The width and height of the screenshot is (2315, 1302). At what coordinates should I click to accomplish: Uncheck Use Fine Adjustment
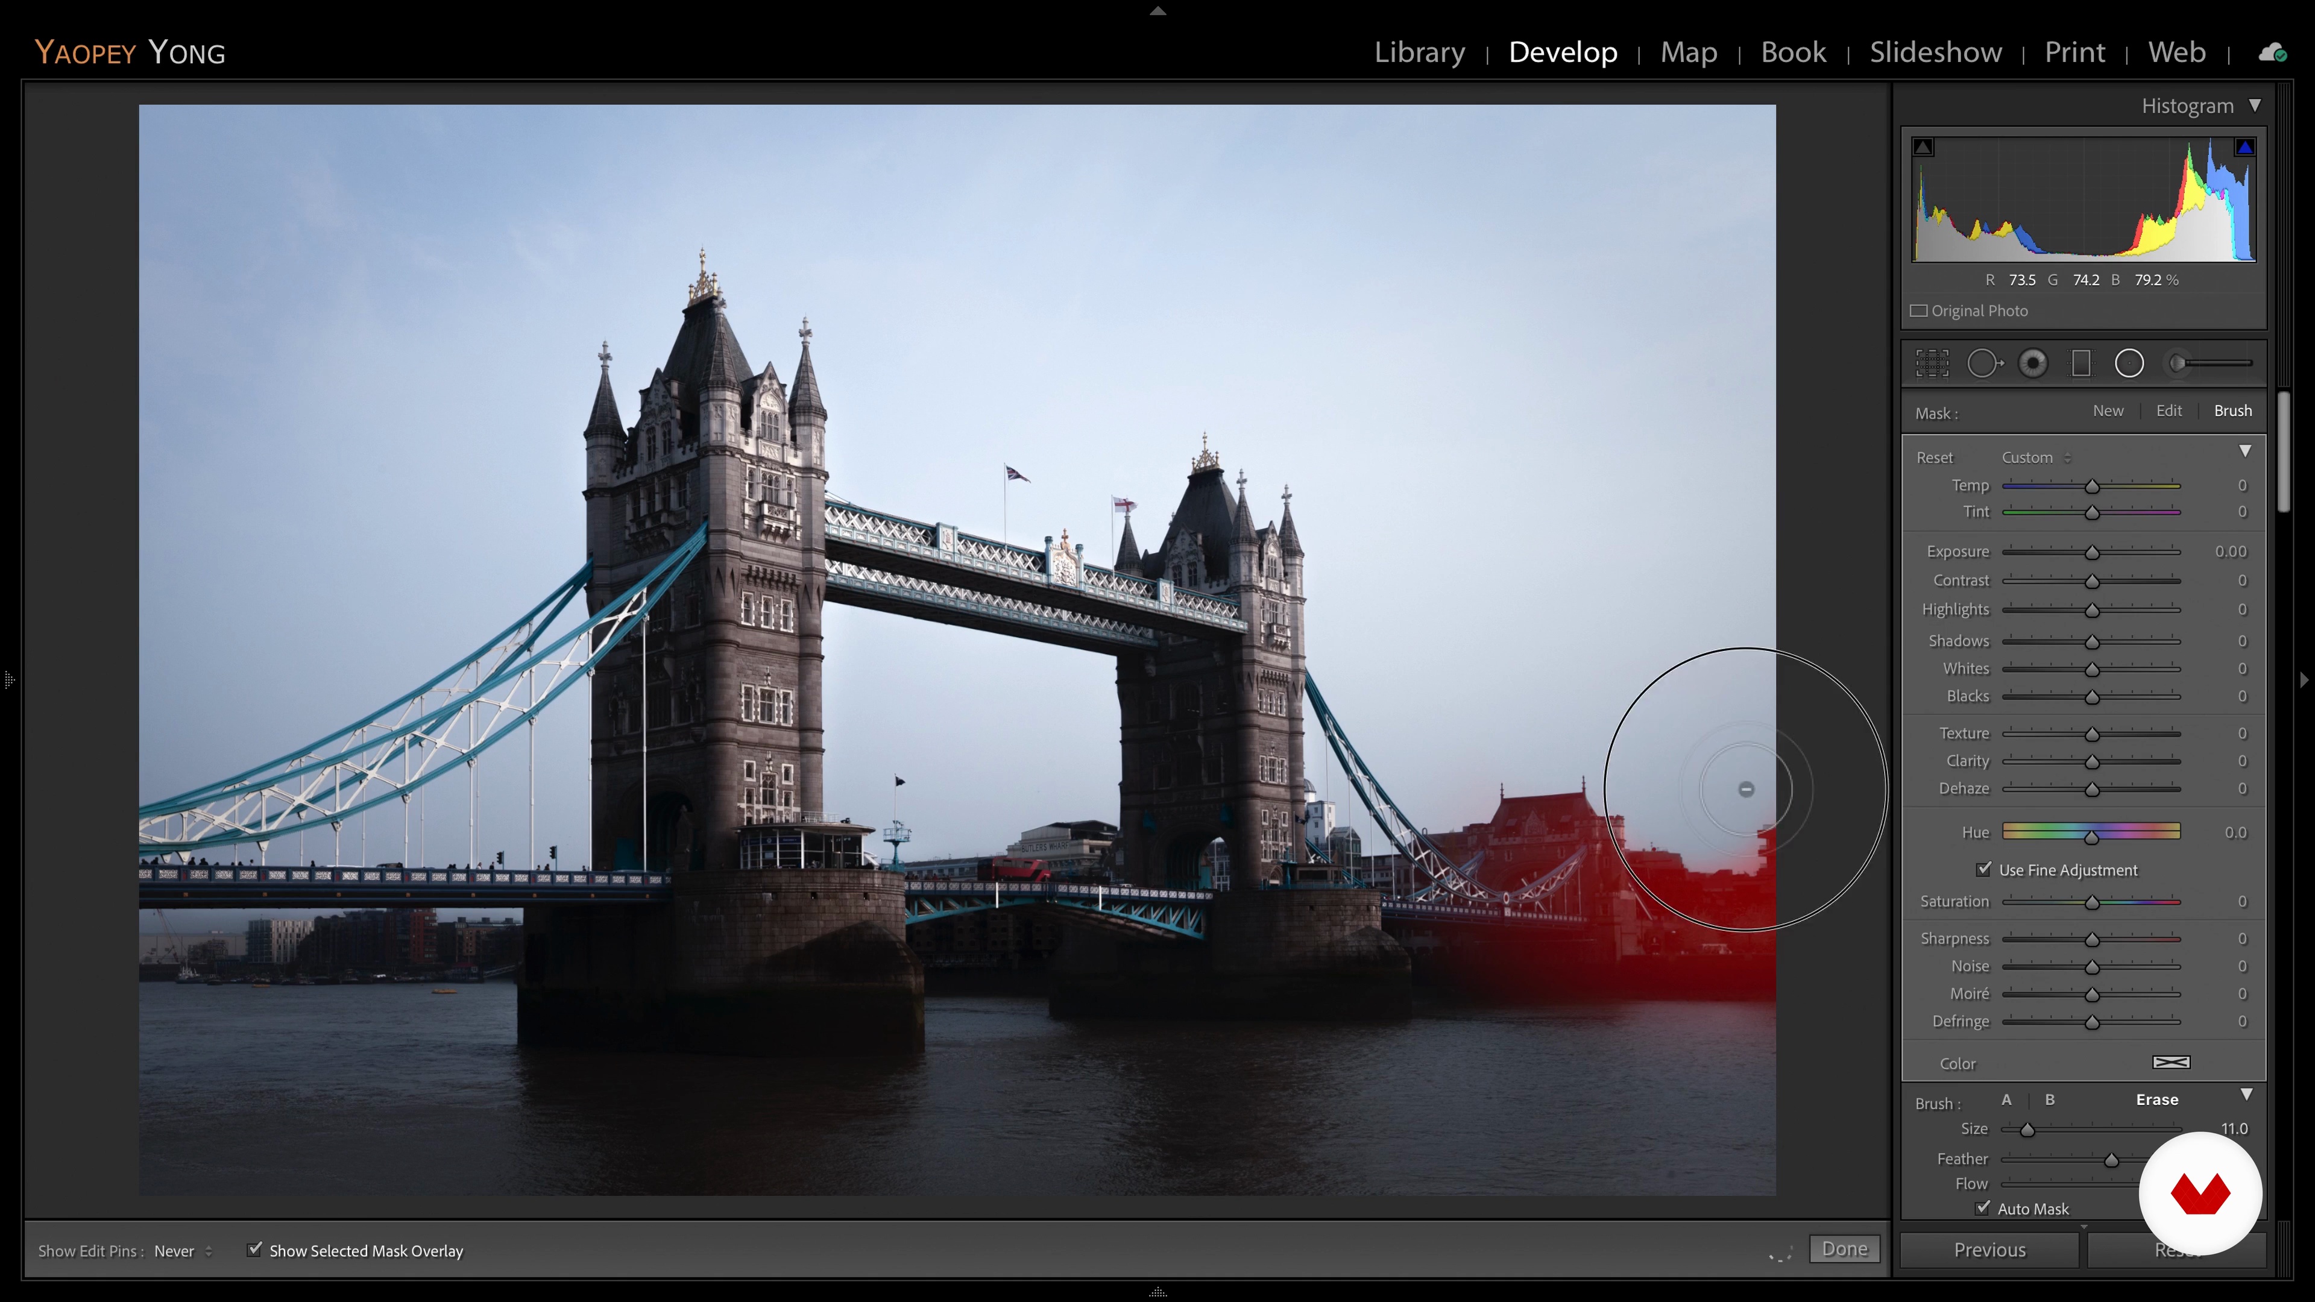(x=1983, y=869)
